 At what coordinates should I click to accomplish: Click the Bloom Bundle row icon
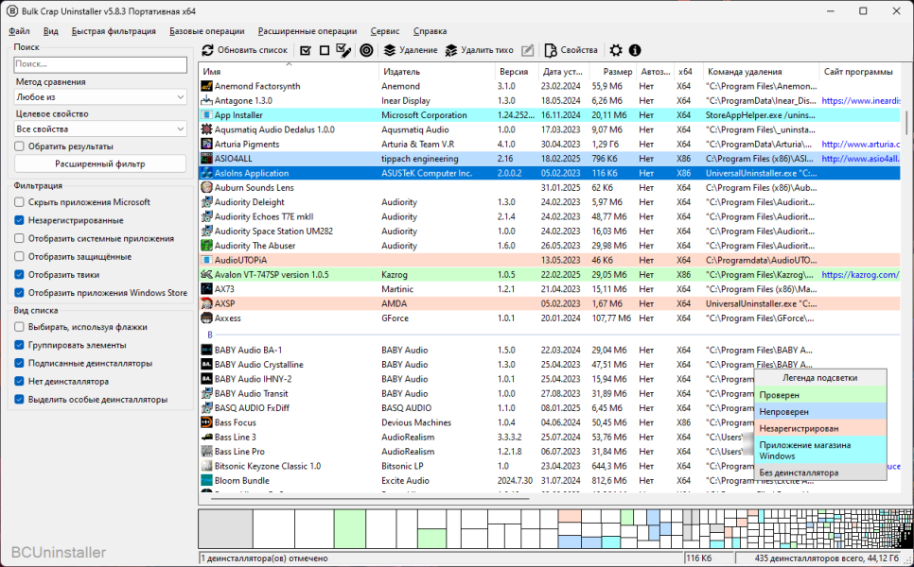[x=206, y=480]
